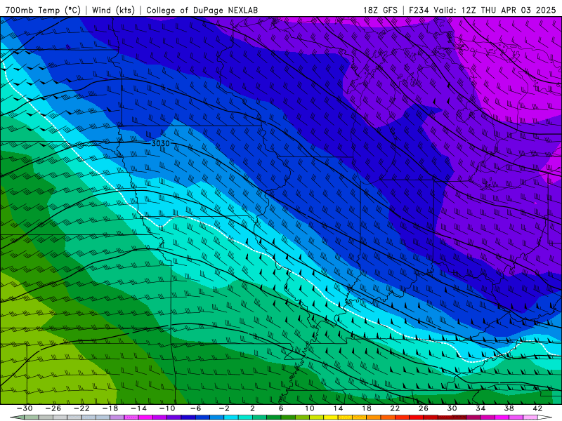Click the '700mb Temp (°C)' title text
The image size is (562, 421).
43,10
